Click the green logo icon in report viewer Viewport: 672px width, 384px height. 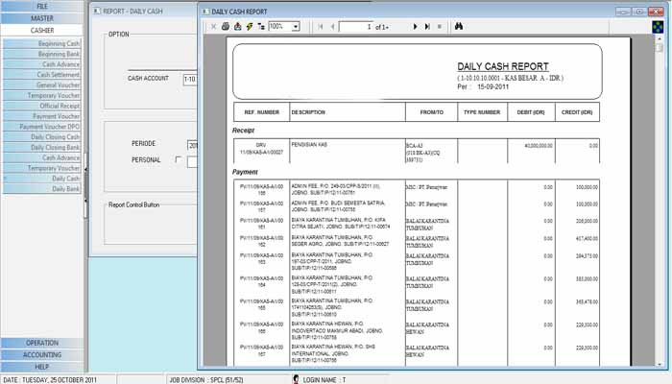[x=658, y=27]
